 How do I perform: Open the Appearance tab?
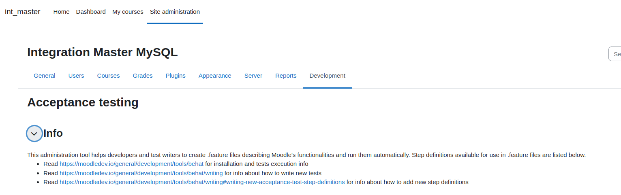click(215, 76)
